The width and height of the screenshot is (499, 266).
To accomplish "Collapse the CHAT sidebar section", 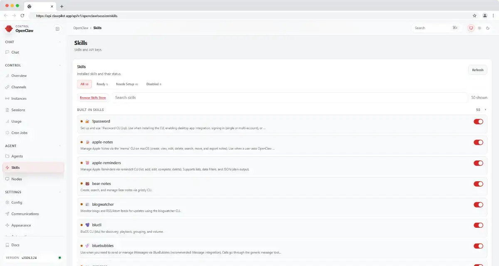I will pos(60,42).
